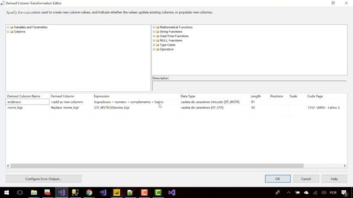Click the grid horizontal scrollbar thumb

pyautogui.click(x=157, y=166)
